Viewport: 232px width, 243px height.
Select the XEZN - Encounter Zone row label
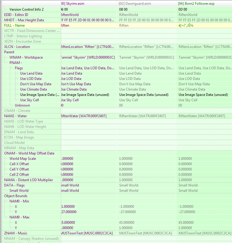(23, 41)
